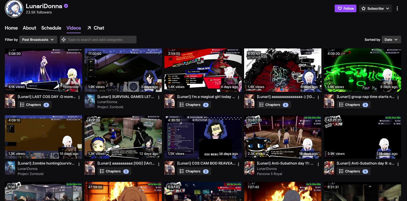Click Project Zomboid category under SURVIVAL GAMES

point(110,107)
